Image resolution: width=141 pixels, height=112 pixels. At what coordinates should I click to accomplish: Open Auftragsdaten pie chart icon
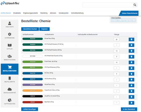click(x=10, y=100)
